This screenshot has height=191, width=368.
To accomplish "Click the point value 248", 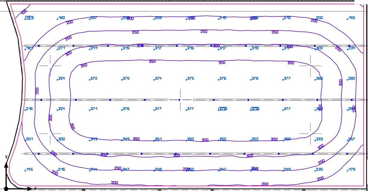I will tap(158, 169).
